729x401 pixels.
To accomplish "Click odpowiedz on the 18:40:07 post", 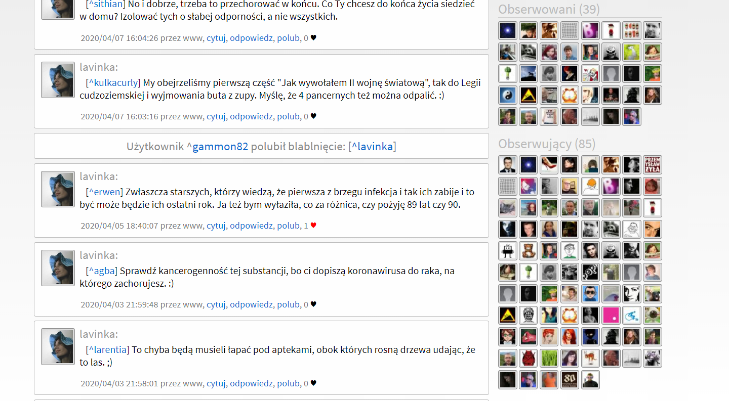I will 251,226.
